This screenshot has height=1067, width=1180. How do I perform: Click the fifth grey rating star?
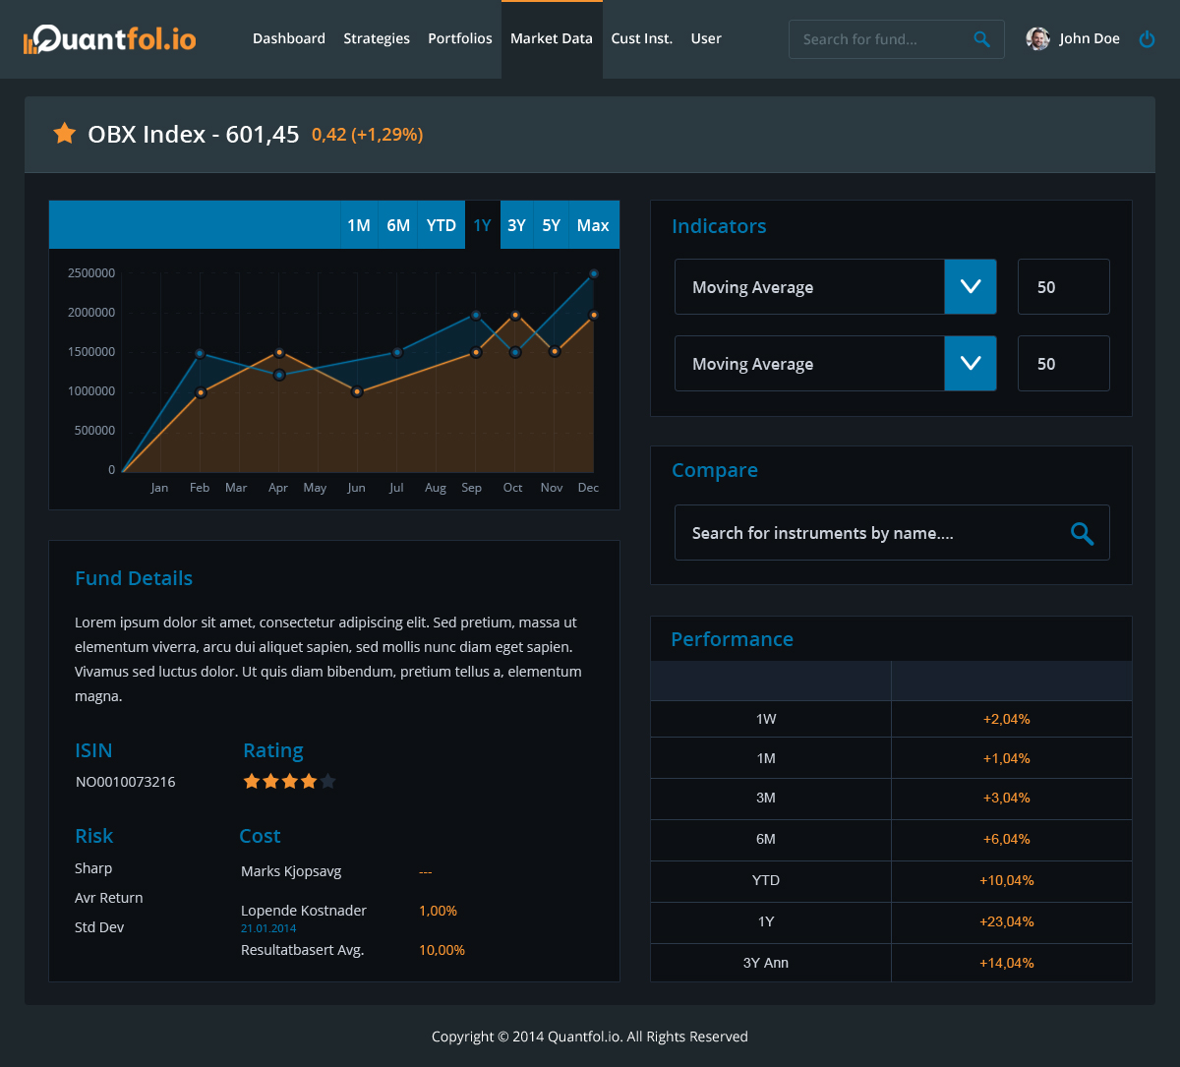click(x=328, y=782)
